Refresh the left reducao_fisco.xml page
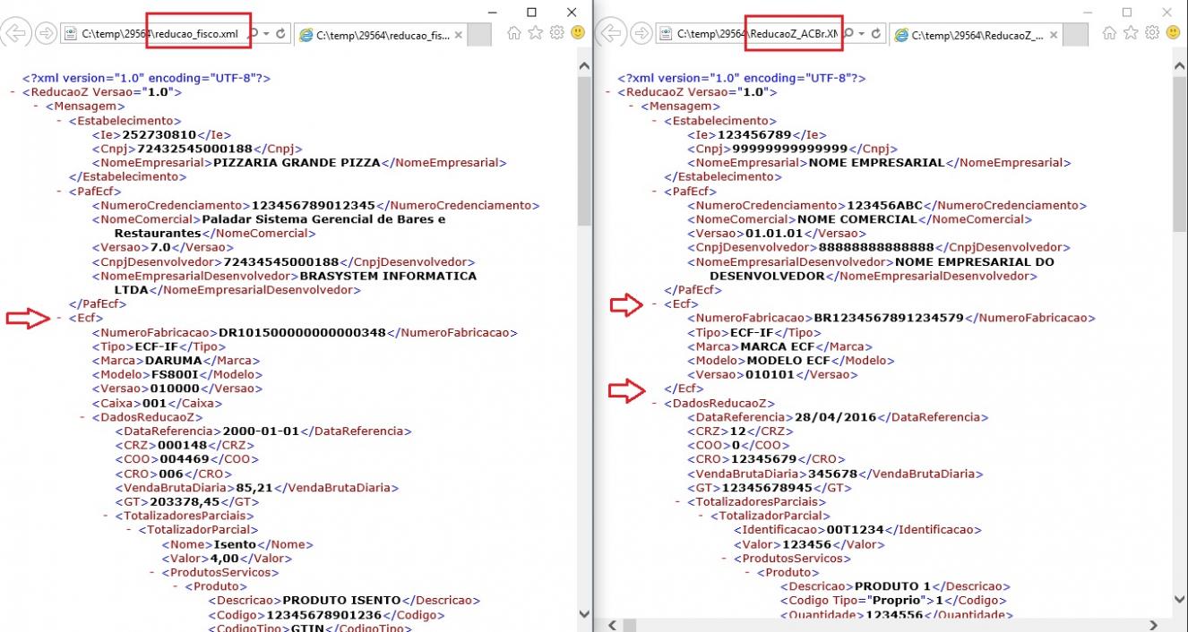1188x632 pixels. (x=280, y=34)
